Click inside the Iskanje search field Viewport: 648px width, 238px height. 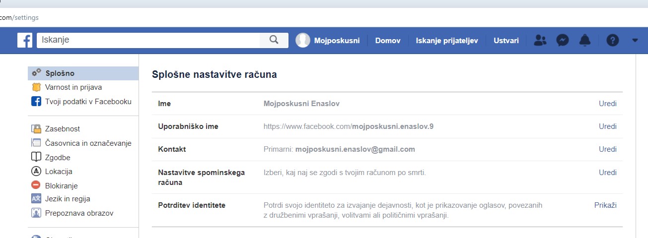[x=148, y=41]
